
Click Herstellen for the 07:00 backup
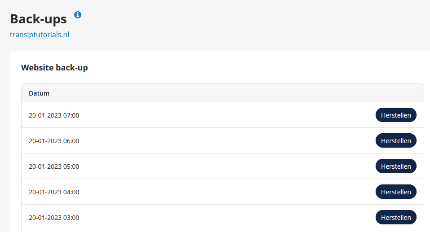click(396, 115)
